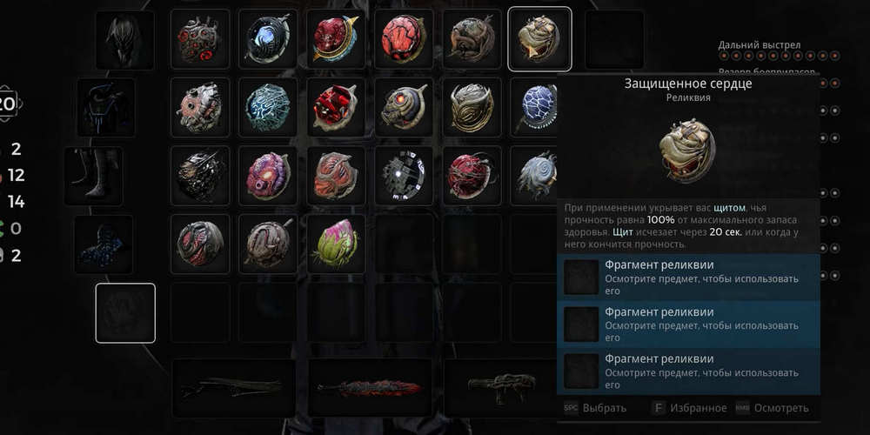Screen dimensions: 870x435
Task: Open the boots armor slot
Action: tap(93, 176)
